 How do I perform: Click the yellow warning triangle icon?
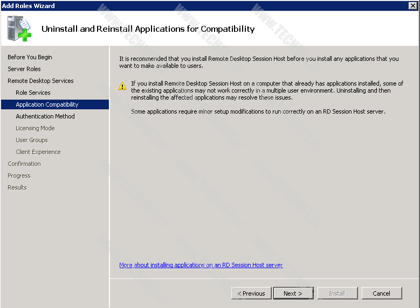click(123, 86)
